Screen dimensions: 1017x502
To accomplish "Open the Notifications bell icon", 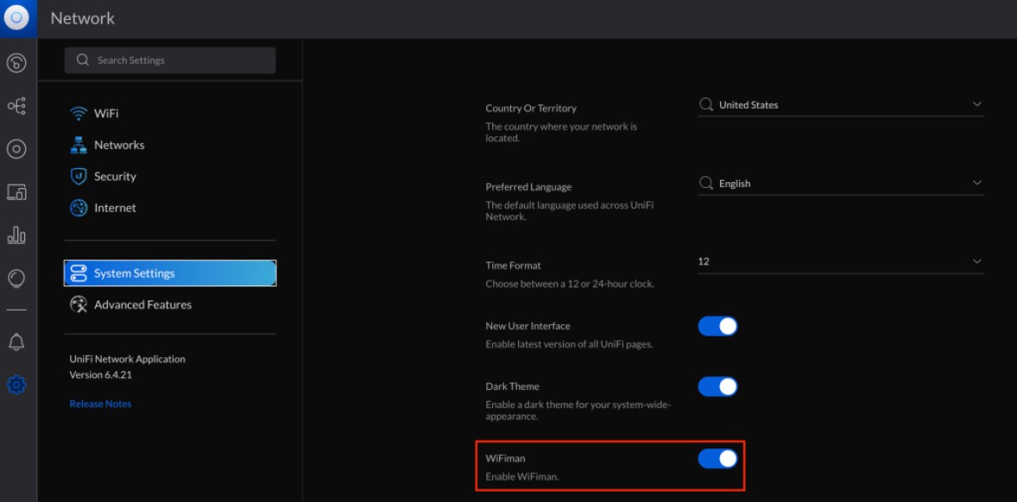I will (16, 342).
